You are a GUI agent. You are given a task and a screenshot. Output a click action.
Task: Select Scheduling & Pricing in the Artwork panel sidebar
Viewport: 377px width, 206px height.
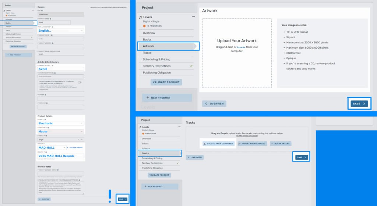[x=156, y=59]
